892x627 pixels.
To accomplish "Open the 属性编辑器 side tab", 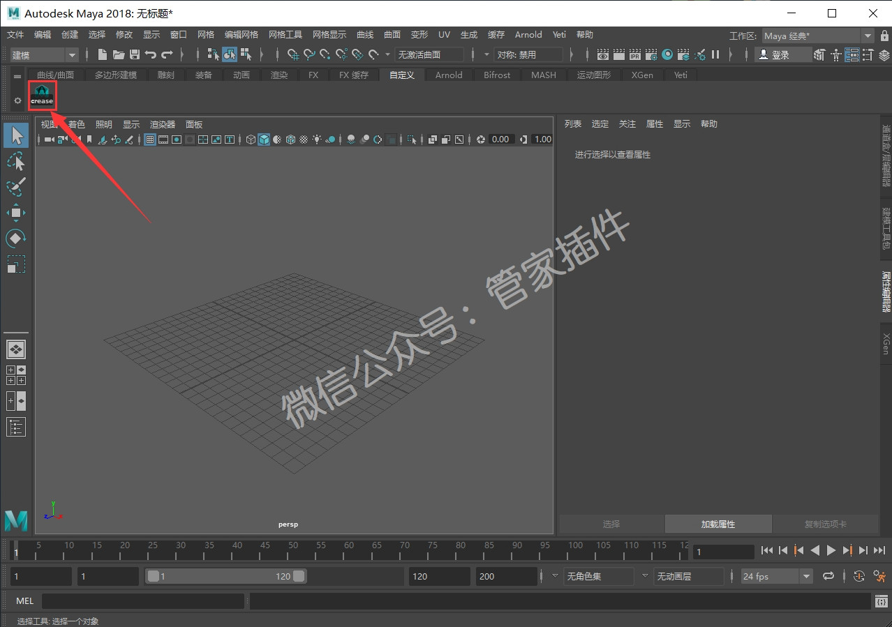I will click(x=886, y=291).
